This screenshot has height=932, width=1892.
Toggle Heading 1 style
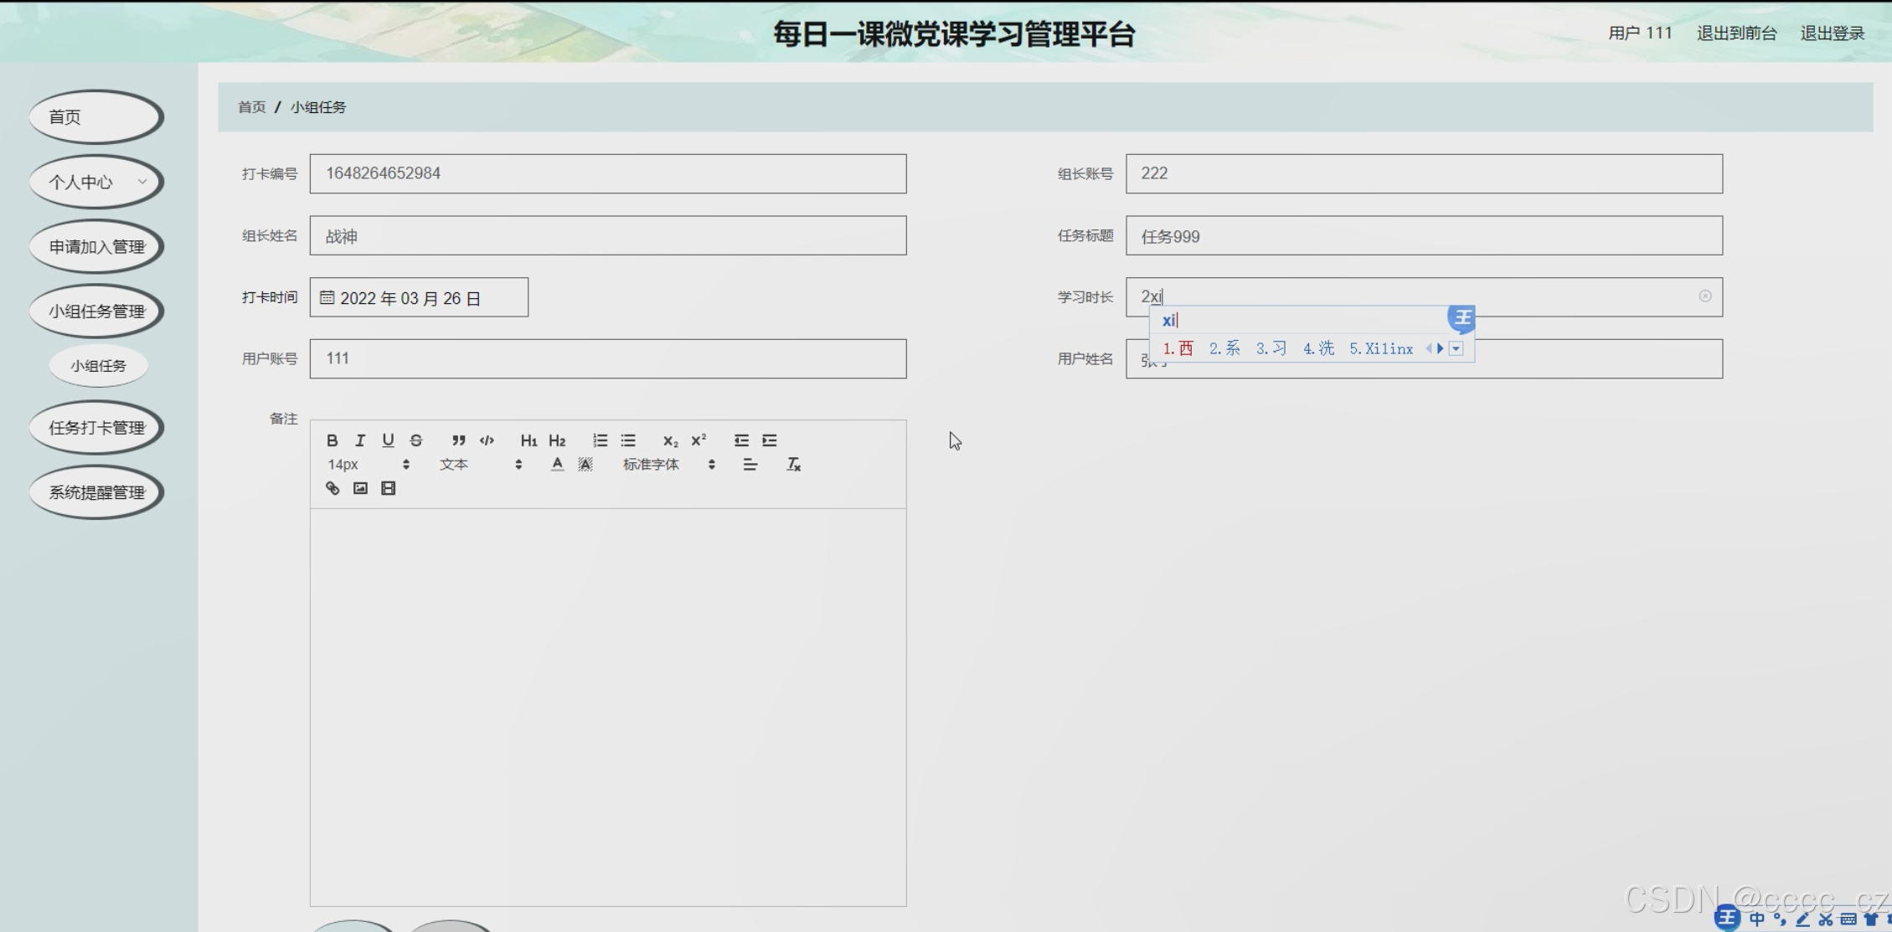[528, 440]
